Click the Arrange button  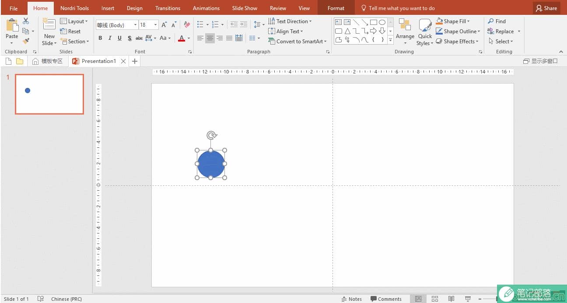405,31
